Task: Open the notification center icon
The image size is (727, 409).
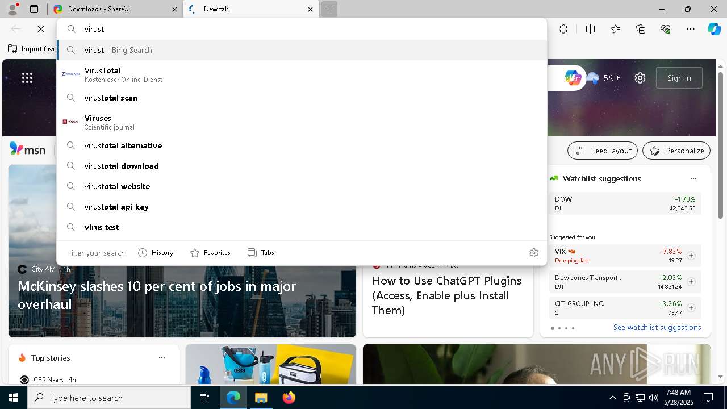Action: point(708,398)
